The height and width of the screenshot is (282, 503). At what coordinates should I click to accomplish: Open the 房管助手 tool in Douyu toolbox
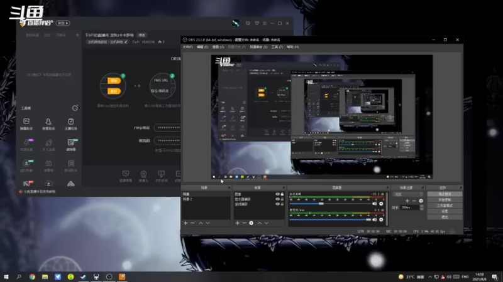(x=48, y=123)
